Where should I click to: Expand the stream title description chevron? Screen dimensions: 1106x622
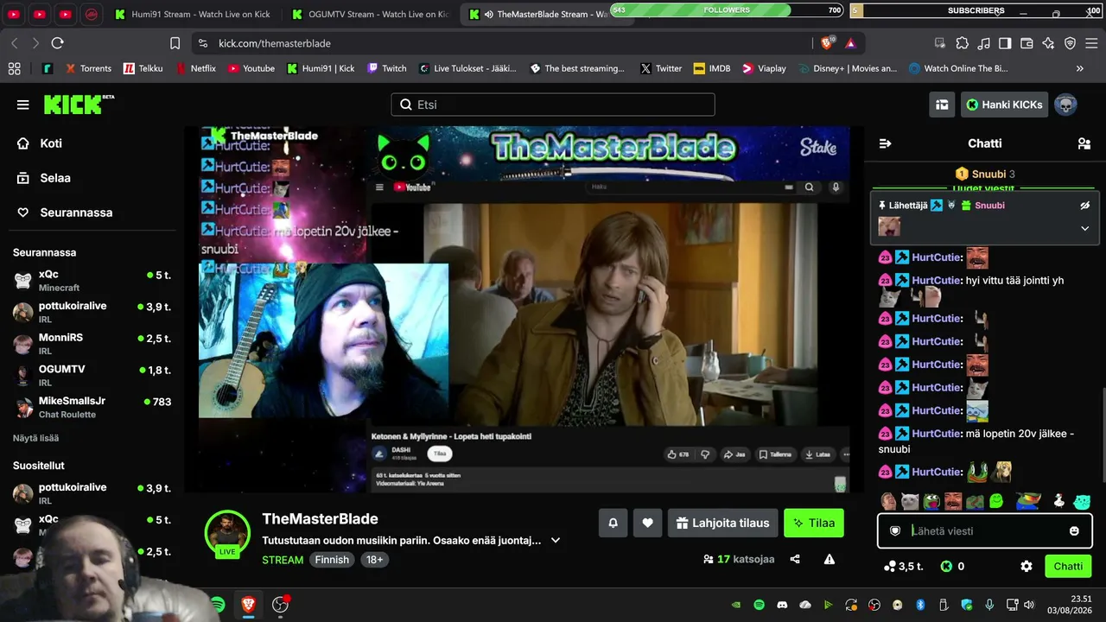pyautogui.click(x=556, y=540)
